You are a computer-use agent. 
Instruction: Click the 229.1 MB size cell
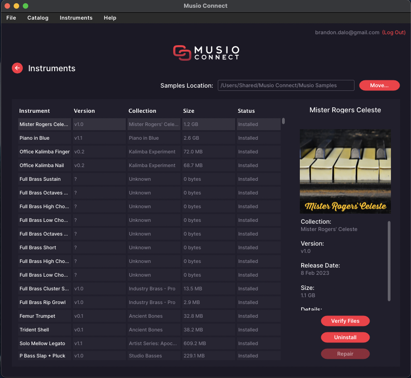pyautogui.click(x=208, y=356)
